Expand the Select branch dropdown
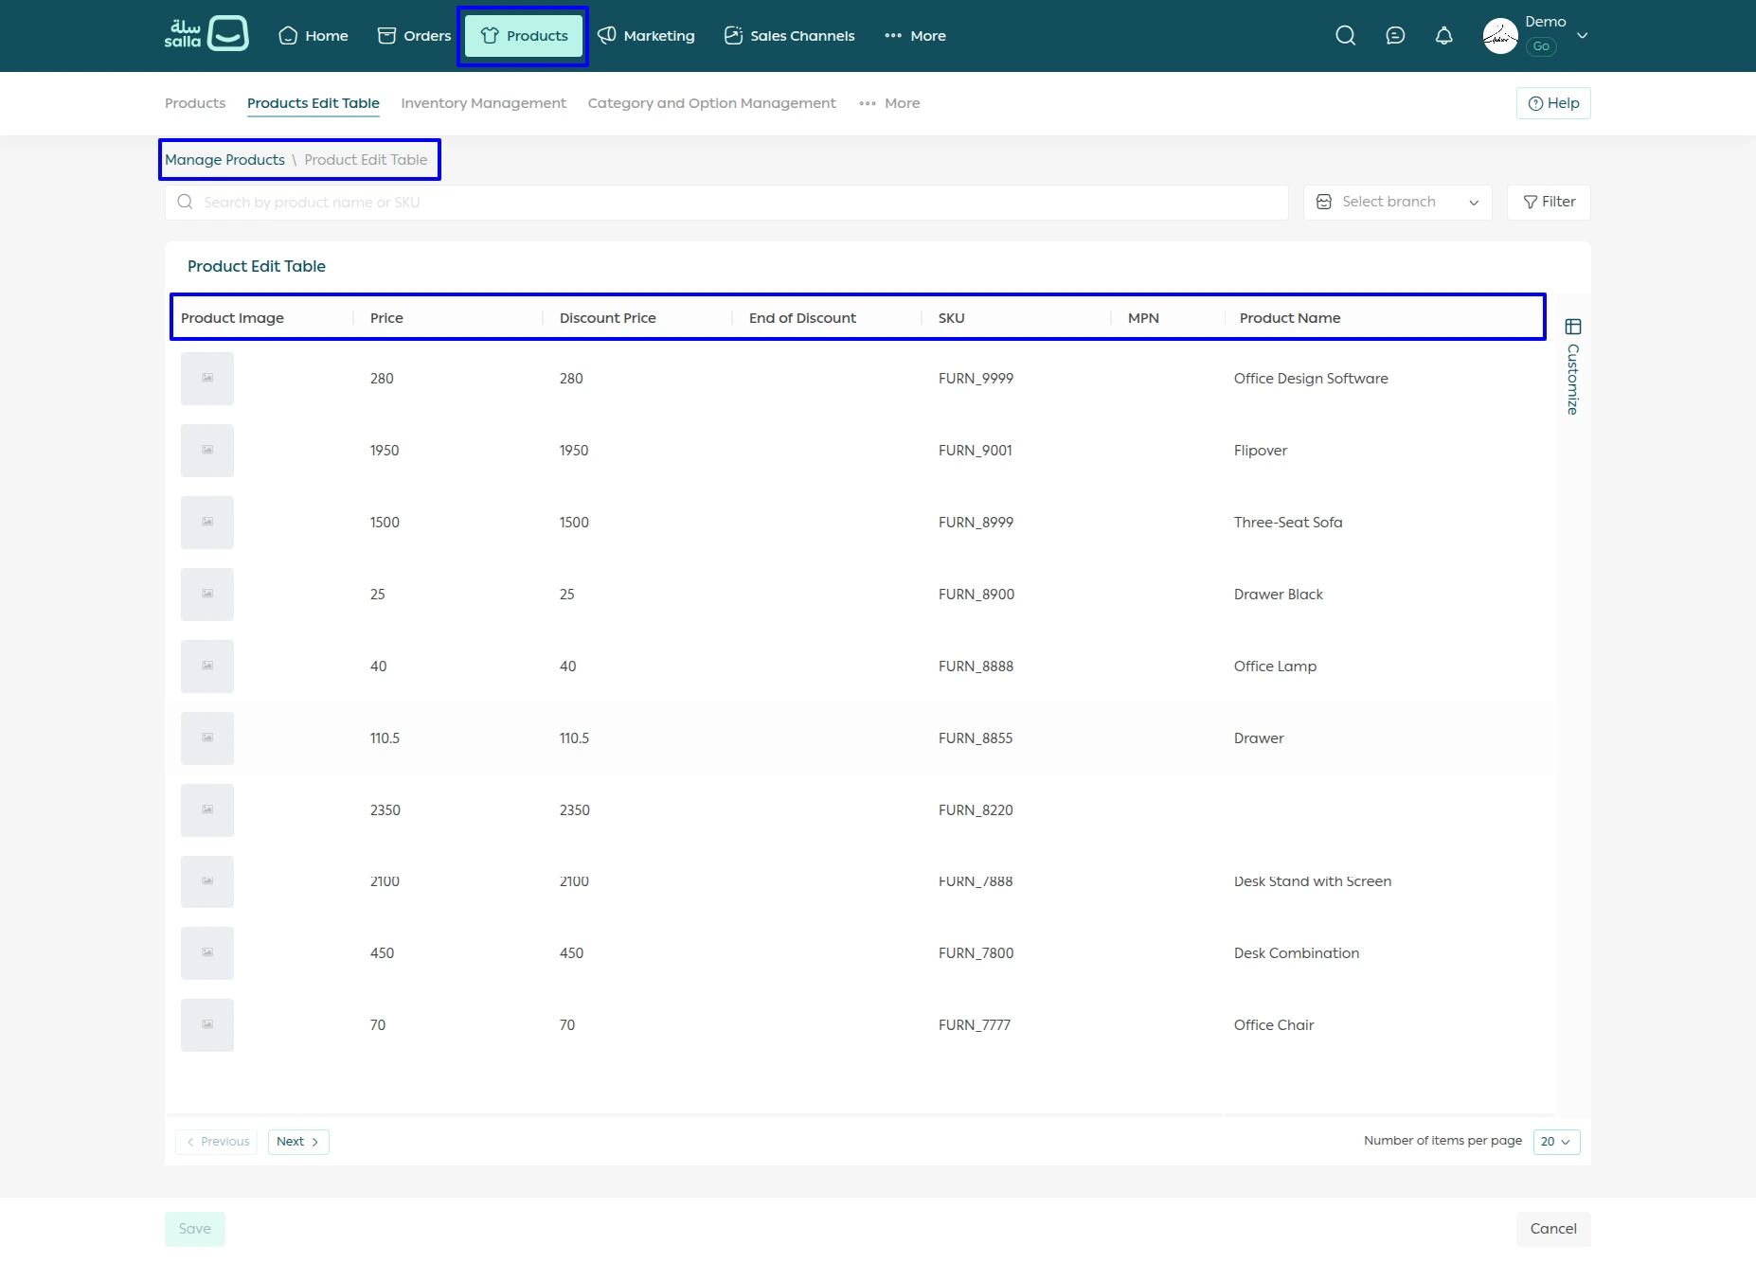This screenshot has width=1756, height=1262. [1397, 202]
